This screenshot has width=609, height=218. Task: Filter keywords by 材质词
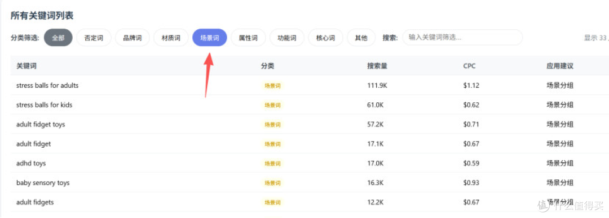171,38
